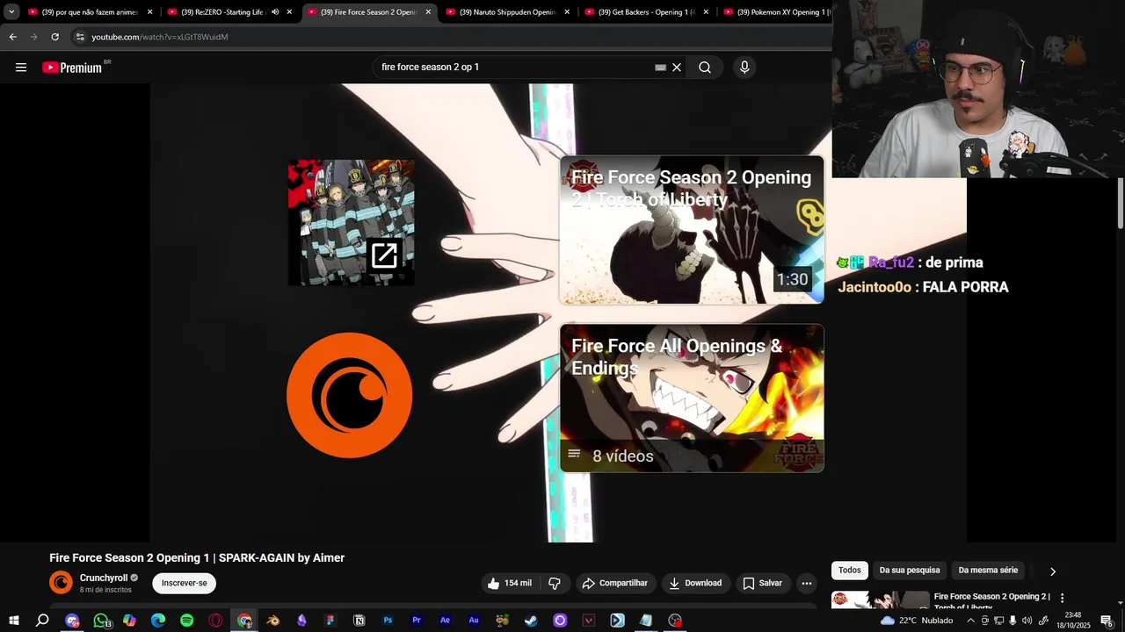
Task: Open the Windows Start menu
Action: pyautogui.click(x=14, y=621)
